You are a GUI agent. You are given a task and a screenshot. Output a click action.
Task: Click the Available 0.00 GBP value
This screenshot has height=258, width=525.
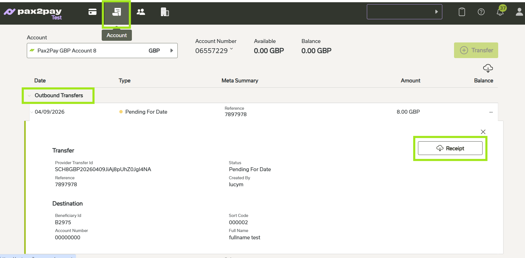269,51
